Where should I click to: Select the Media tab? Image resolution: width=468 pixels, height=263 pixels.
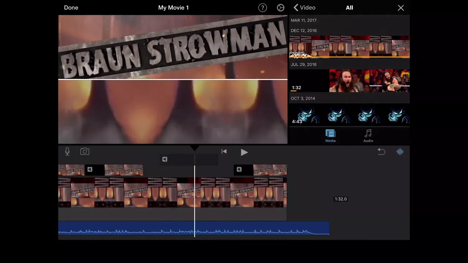point(330,136)
